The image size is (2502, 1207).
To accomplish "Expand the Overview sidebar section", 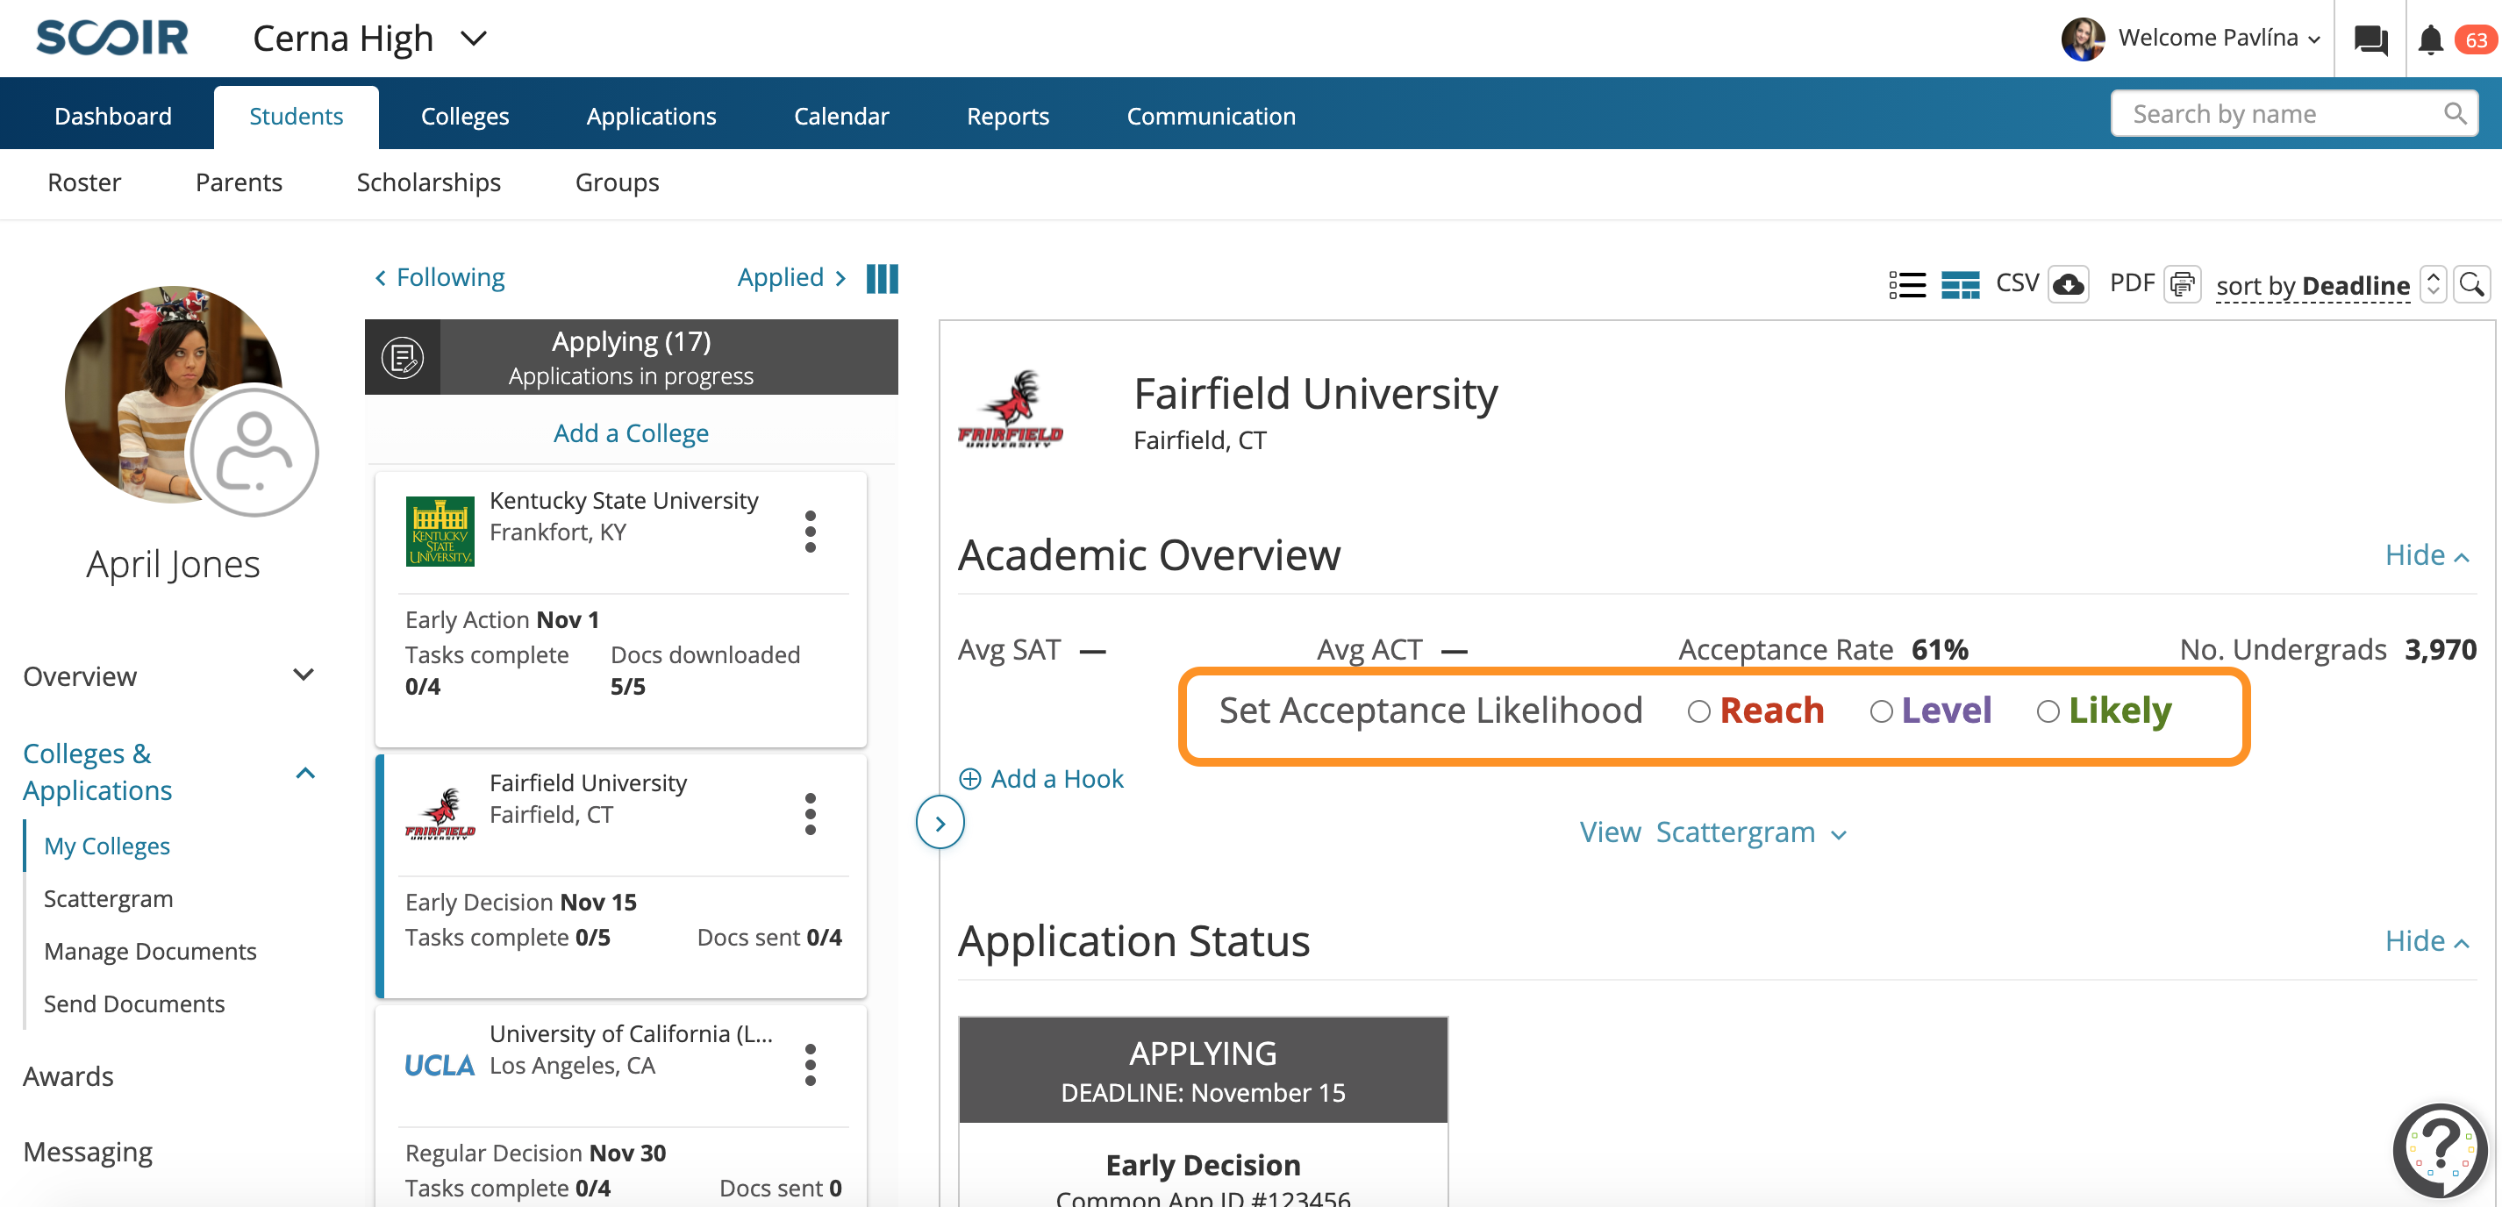I will [168, 675].
